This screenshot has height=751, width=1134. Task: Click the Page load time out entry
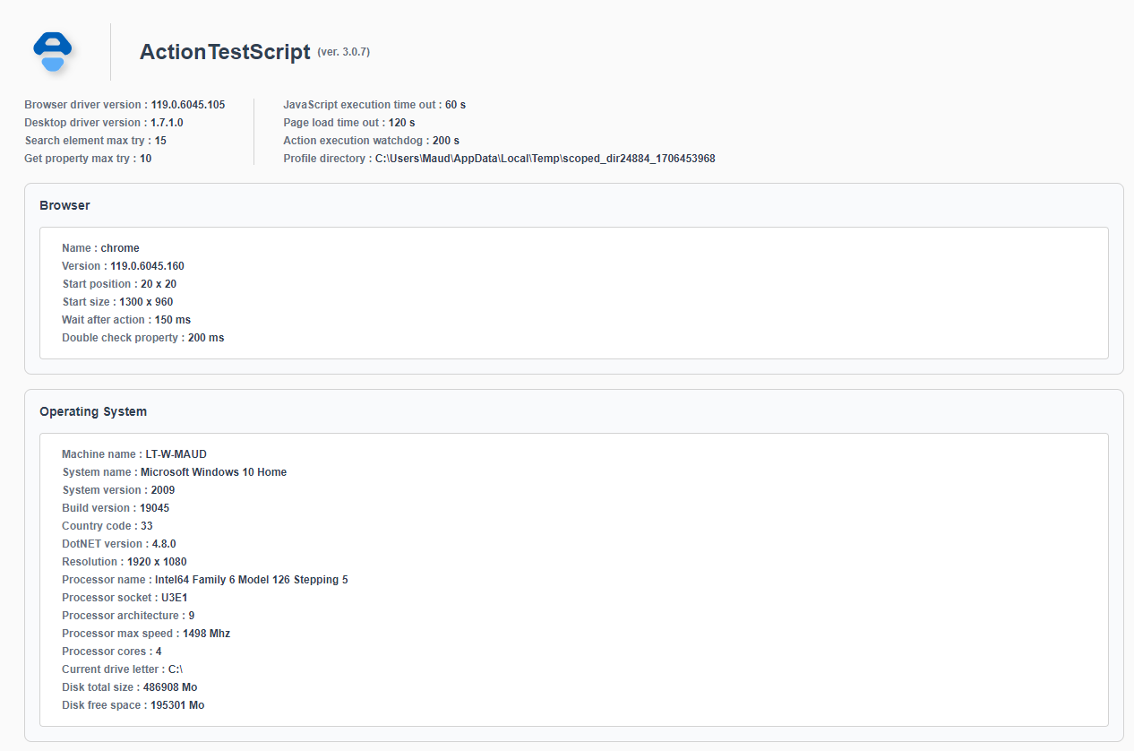coord(349,123)
